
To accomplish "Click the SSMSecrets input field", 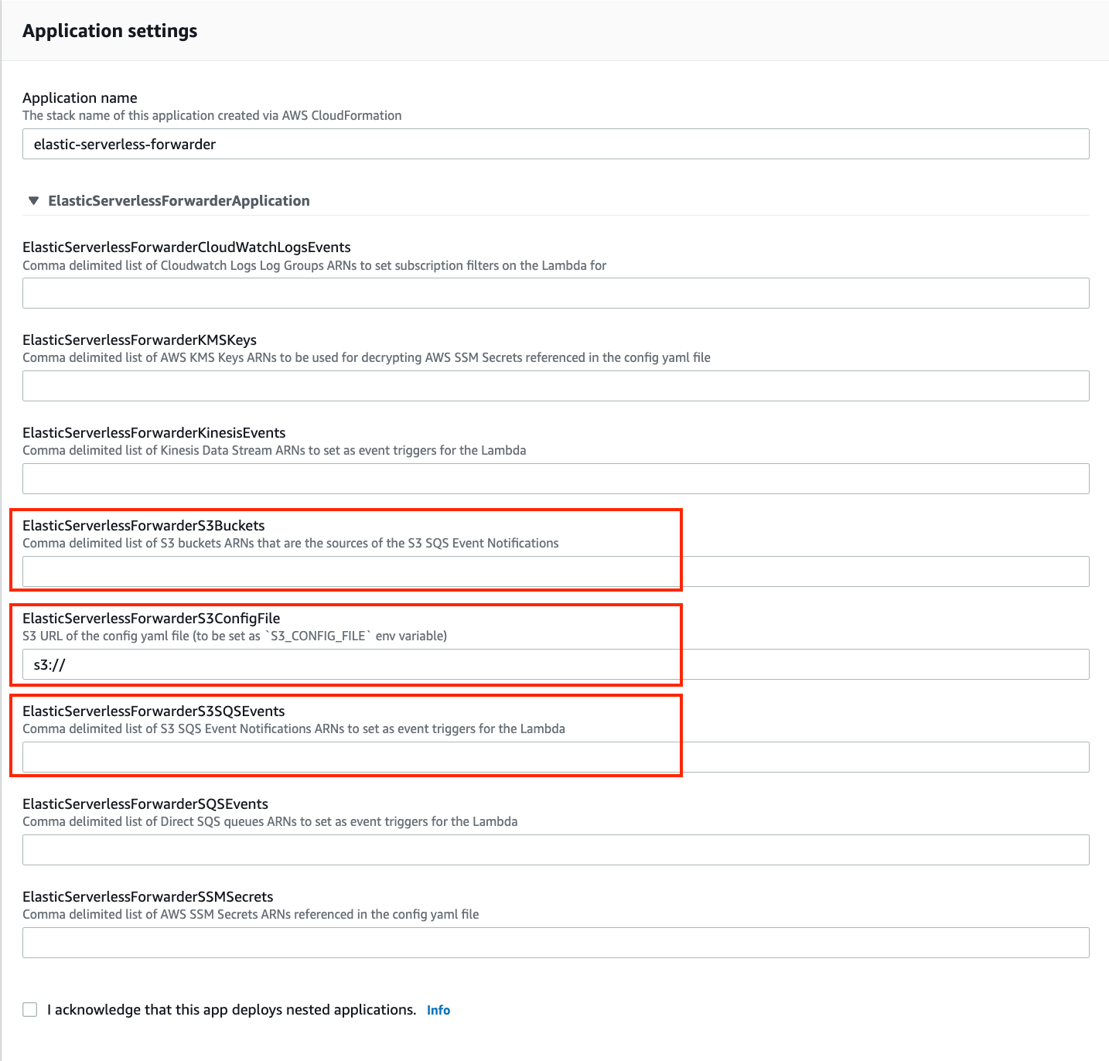I will pos(556,943).
